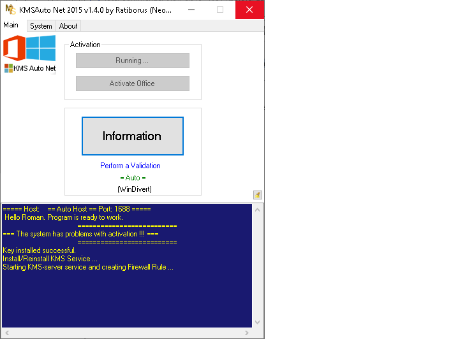474x339 pixels.
Task: Click the 'Install/Reinstall KMS Service' log line
Action: (50, 259)
